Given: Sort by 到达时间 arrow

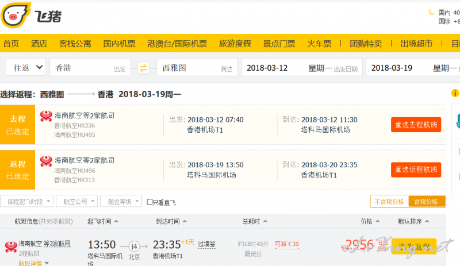Looking at the screenshot, I should [185, 221].
